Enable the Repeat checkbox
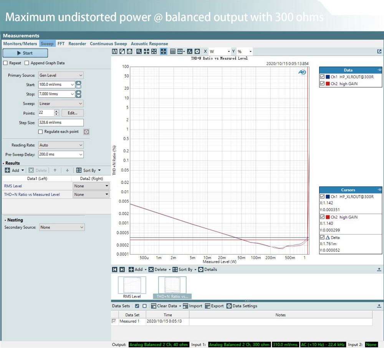 click(x=5, y=63)
